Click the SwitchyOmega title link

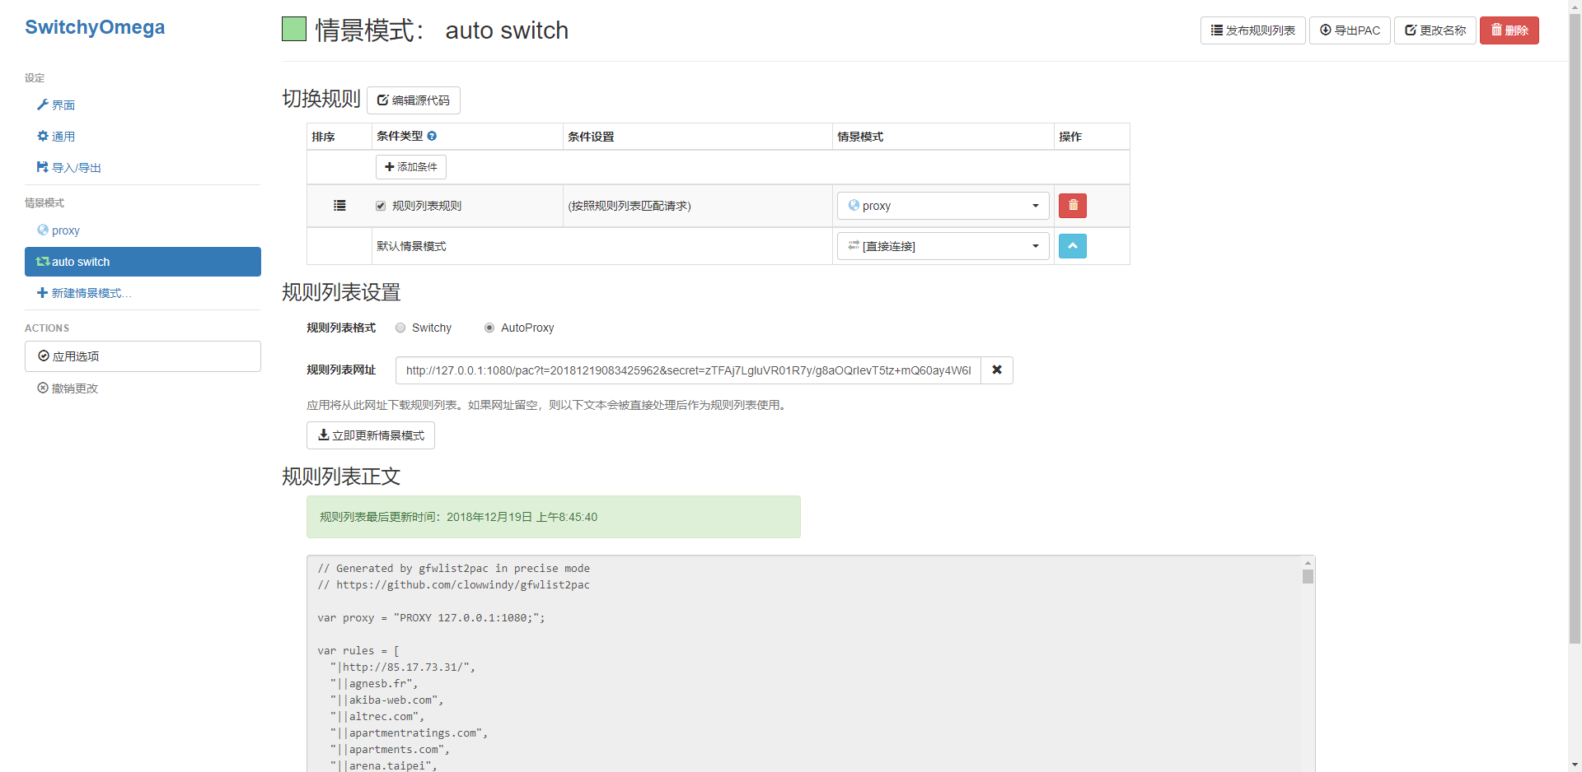95,27
